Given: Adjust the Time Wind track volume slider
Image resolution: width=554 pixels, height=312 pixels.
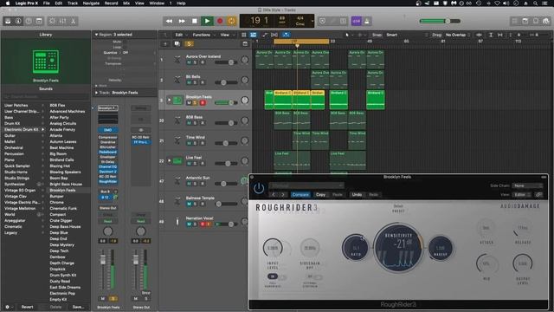Looking at the screenshot, I should (226, 143).
